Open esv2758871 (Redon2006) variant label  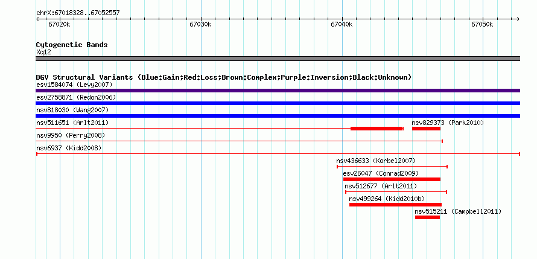(76, 97)
